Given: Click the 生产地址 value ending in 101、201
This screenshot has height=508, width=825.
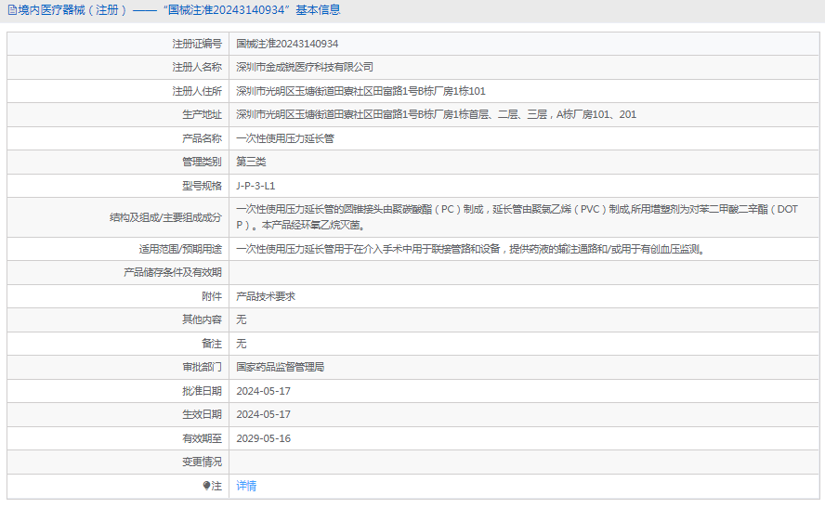Looking at the screenshot, I should click(436, 114).
